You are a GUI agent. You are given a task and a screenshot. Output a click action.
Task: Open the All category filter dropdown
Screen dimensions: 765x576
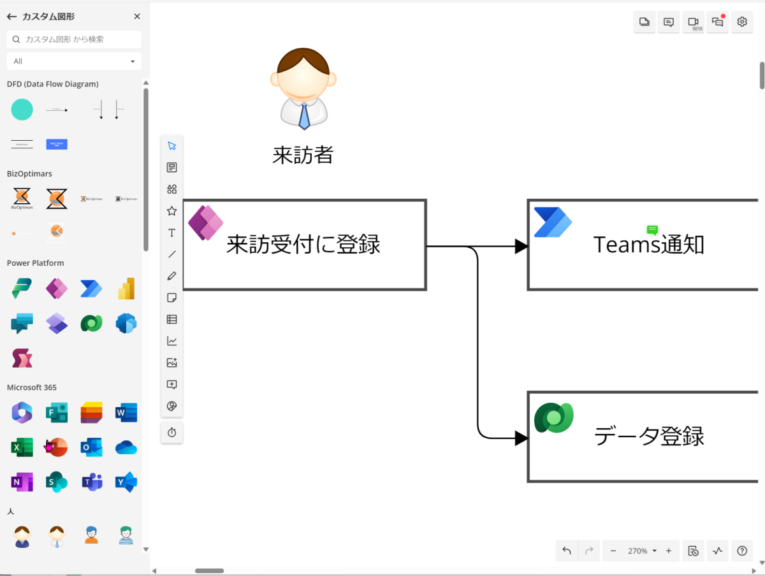(74, 61)
